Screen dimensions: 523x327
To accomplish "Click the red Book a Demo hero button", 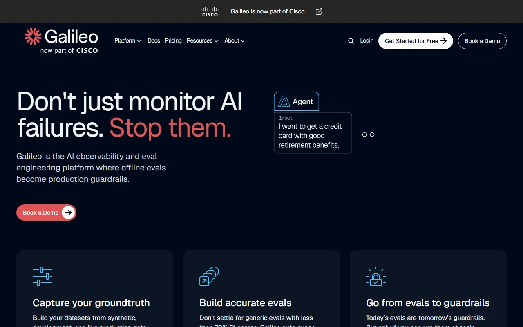I will (46, 213).
